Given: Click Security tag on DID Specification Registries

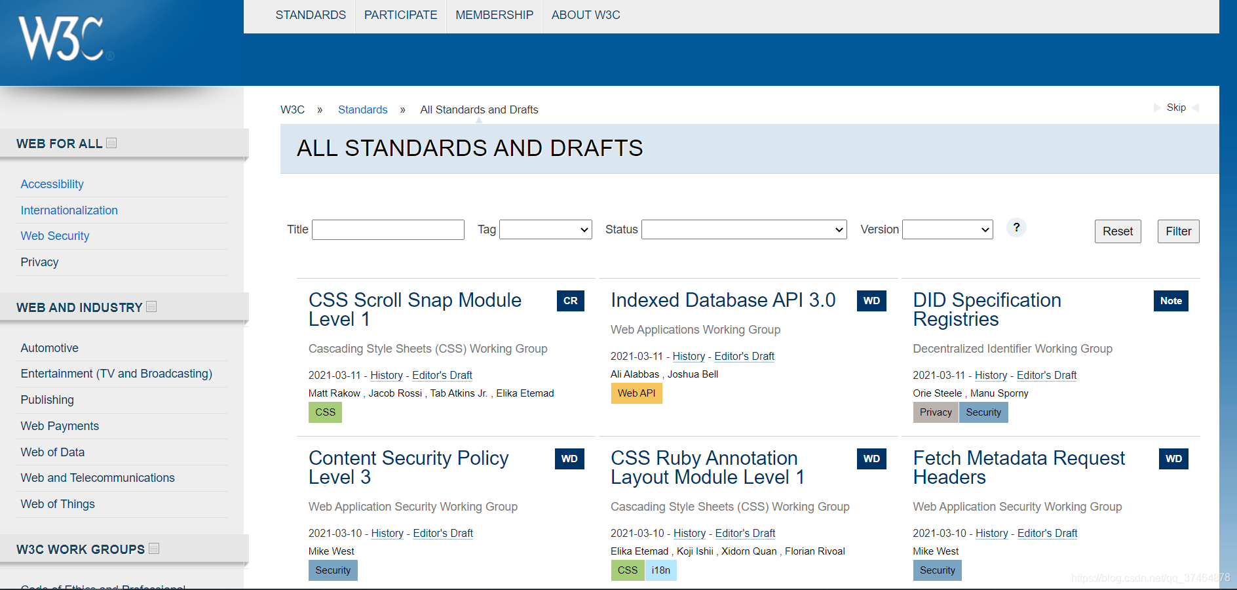Looking at the screenshot, I should click(983, 412).
